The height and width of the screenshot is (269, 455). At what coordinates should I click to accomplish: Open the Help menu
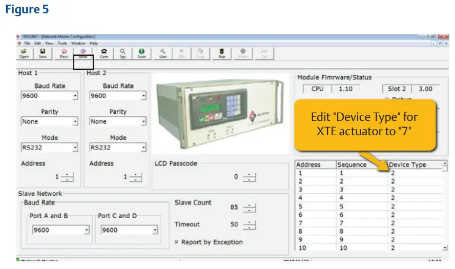point(93,43)
